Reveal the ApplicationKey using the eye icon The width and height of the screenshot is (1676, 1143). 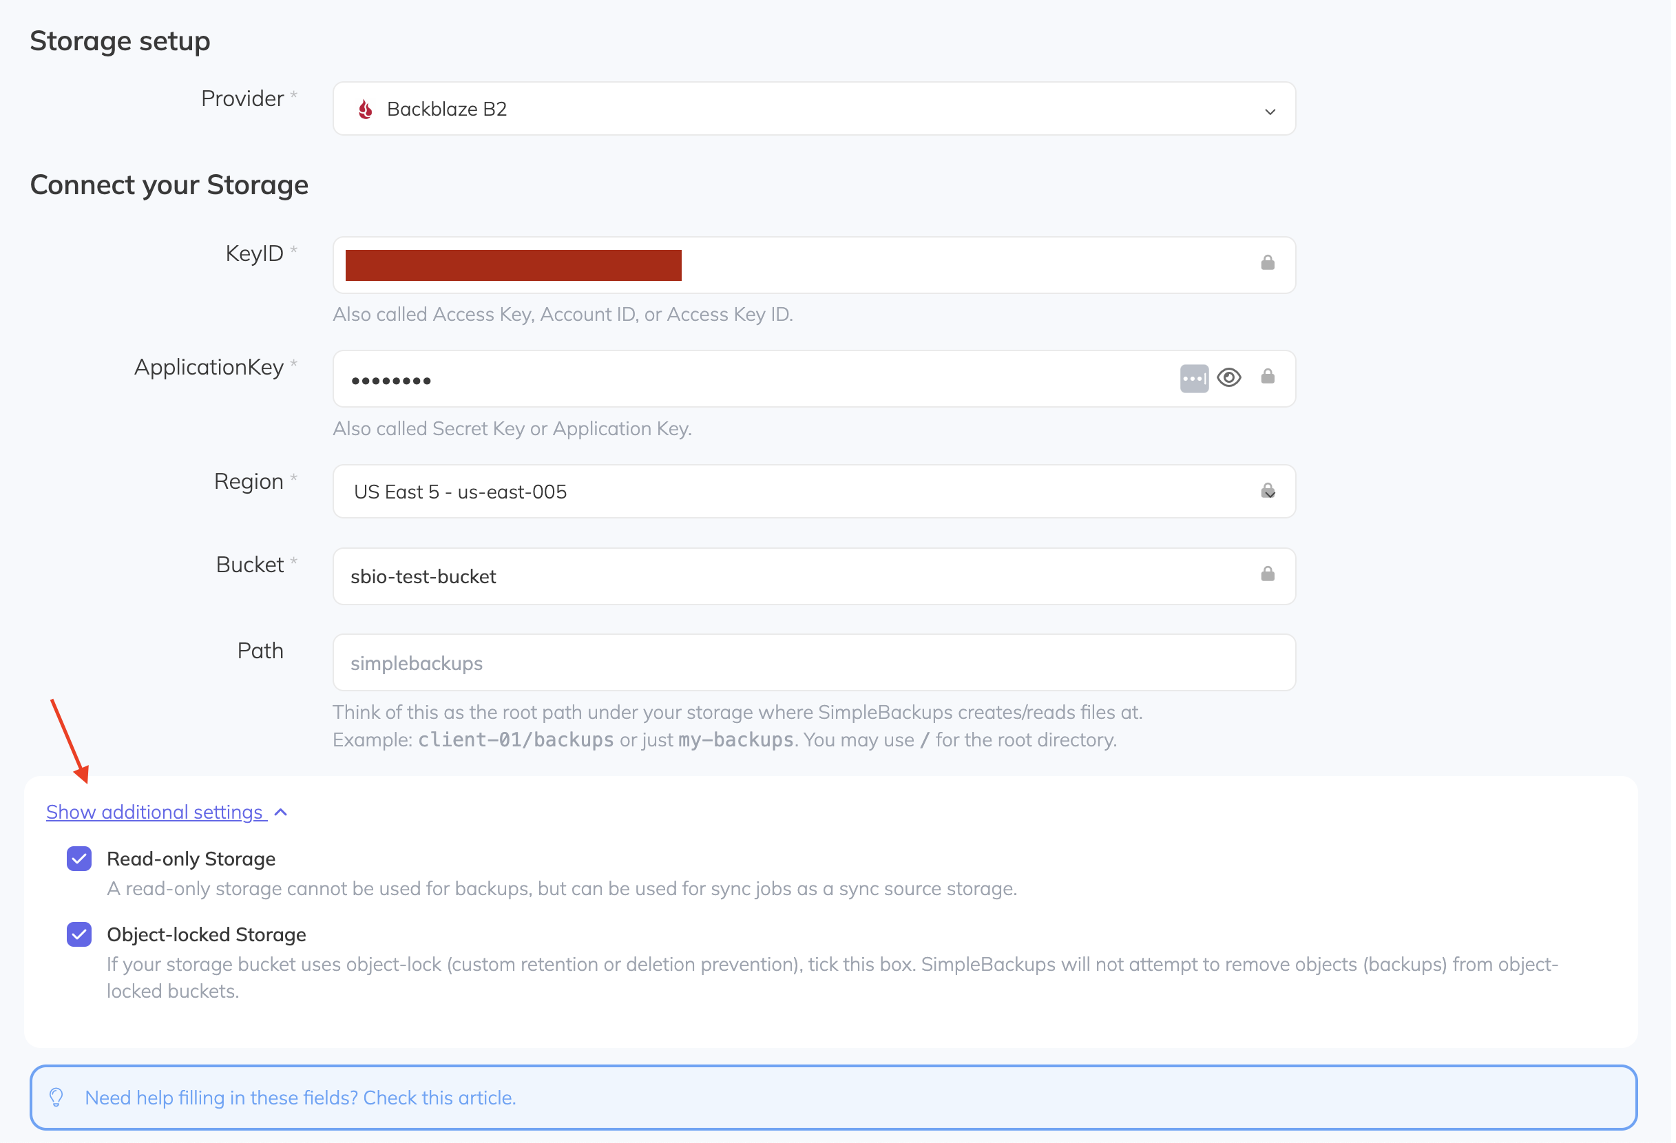click(1229, 377)
